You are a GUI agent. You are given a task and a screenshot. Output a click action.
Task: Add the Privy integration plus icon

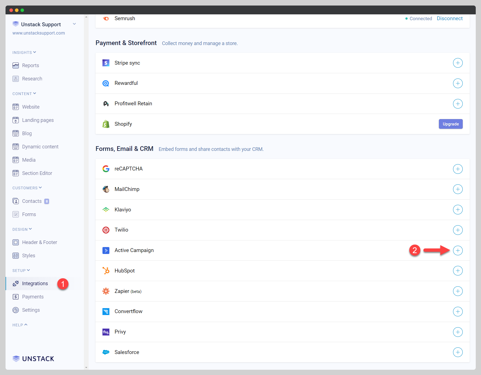pyautogui.click(x=458, y=332)
